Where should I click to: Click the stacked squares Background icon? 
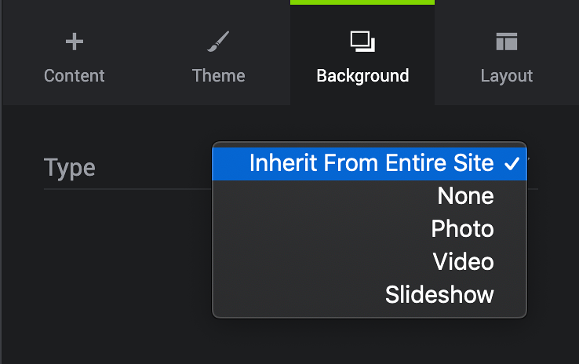point(362,42)
